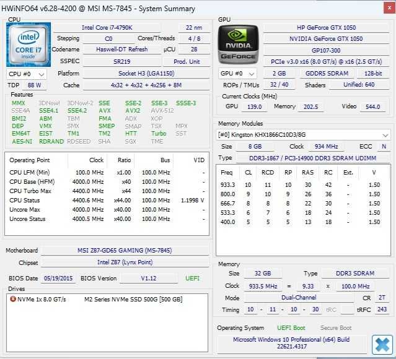Click the module clock 934 MHz value

click(x=326, y=146)
